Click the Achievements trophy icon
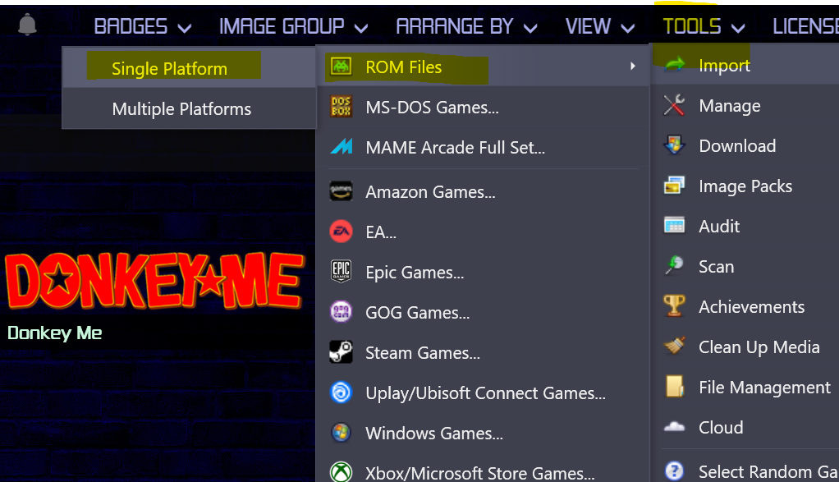Viewport: 839px width, 482px height. pyautogui.click(x=674, y=305)
